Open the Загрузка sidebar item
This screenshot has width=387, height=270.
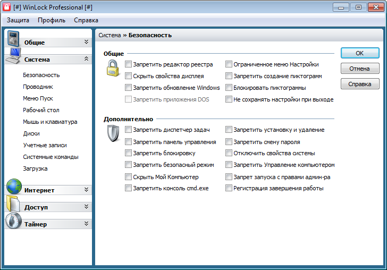35,168
